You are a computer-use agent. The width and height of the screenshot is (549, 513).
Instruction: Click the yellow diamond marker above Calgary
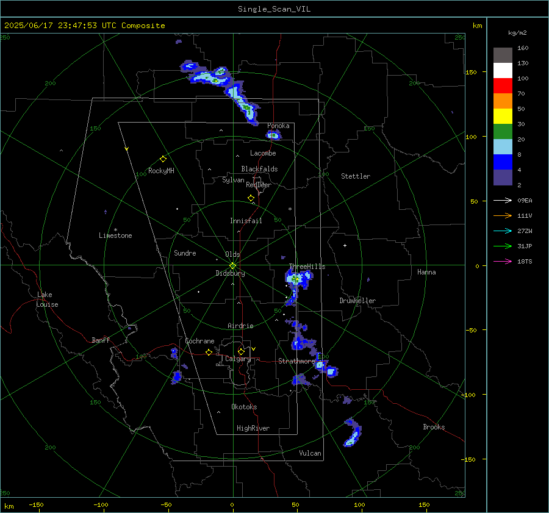(x=241, y=351)
